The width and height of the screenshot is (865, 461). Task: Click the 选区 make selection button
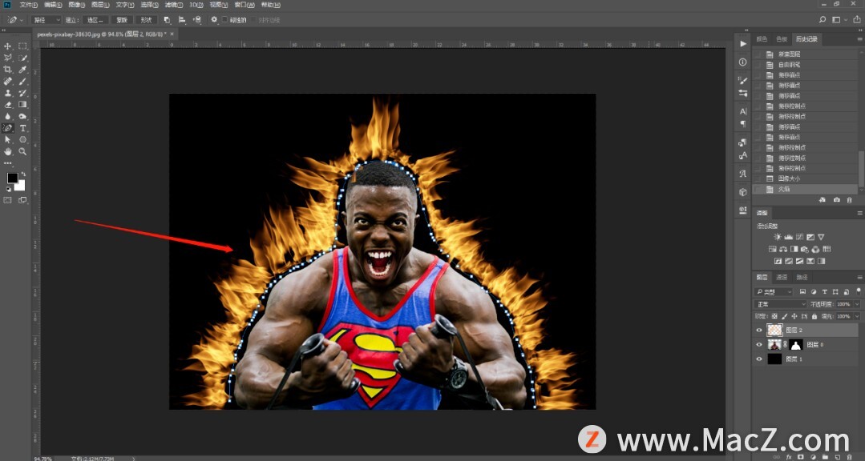95,20
